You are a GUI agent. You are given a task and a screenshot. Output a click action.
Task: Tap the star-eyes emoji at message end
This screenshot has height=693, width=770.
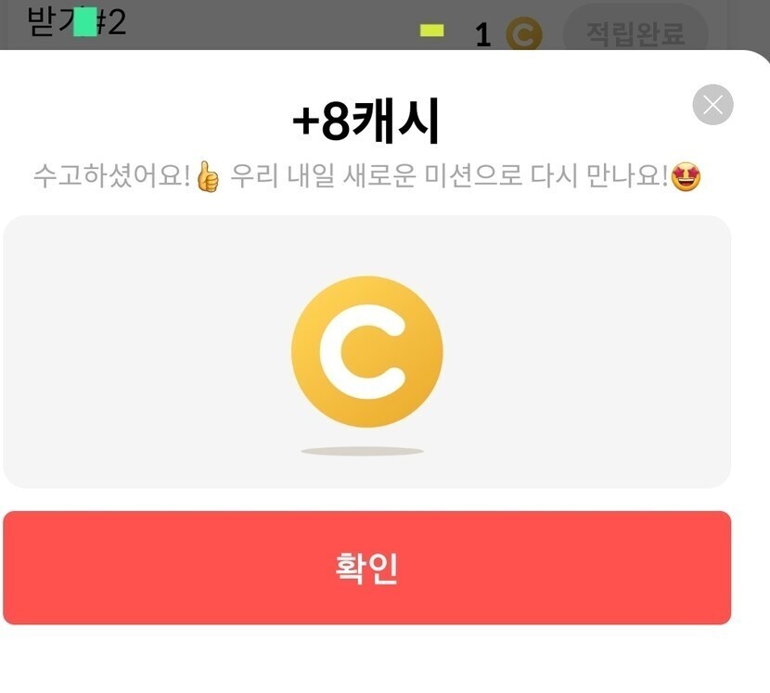[686, 177]
